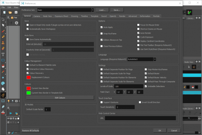
Task: Open the view menu icon beside Top
Action: coord(8,17)
